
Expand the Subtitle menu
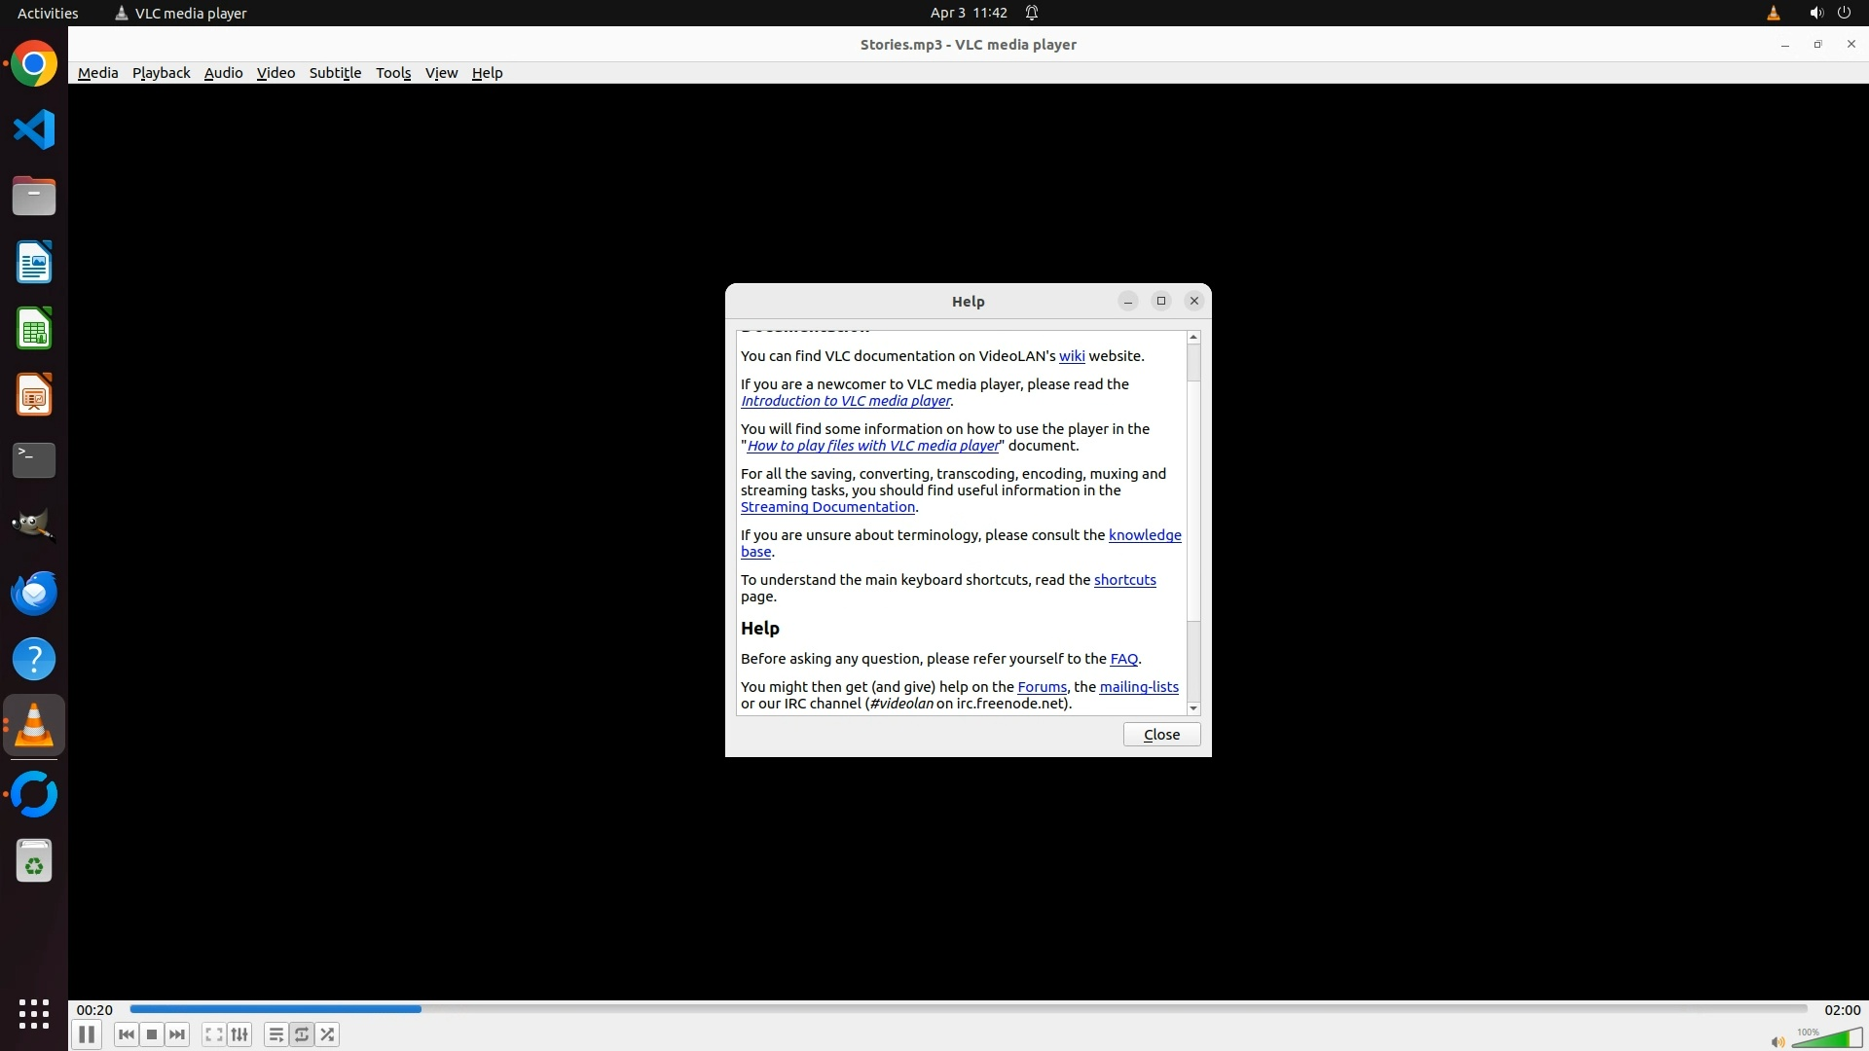335,73
